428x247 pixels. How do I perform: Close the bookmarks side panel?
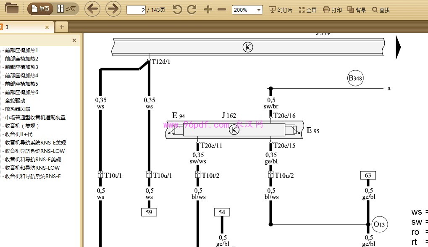pos(74,40)
